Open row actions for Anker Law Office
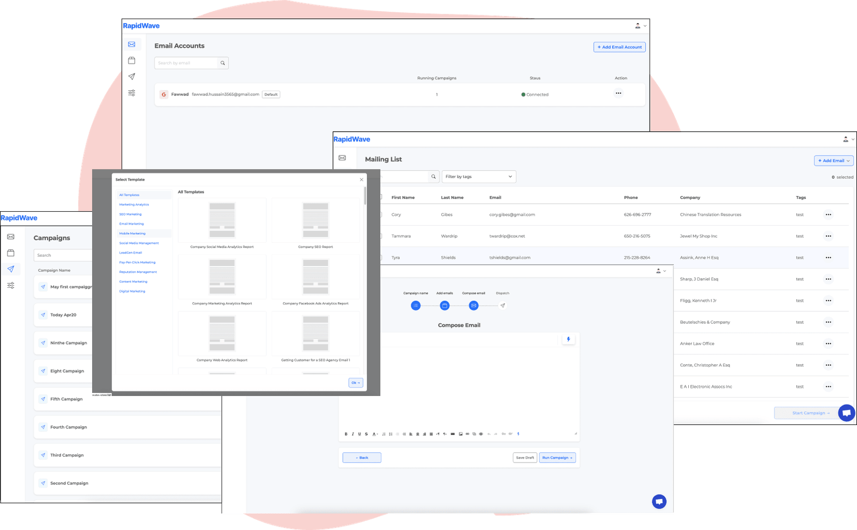This screenshot has width=857, height=530. [829, 344]
